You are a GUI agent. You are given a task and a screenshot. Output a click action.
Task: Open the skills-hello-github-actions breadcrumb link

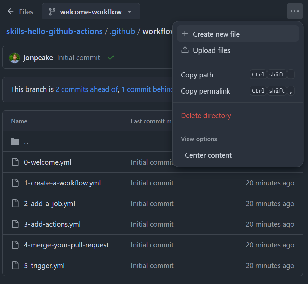tap(54, 32)
